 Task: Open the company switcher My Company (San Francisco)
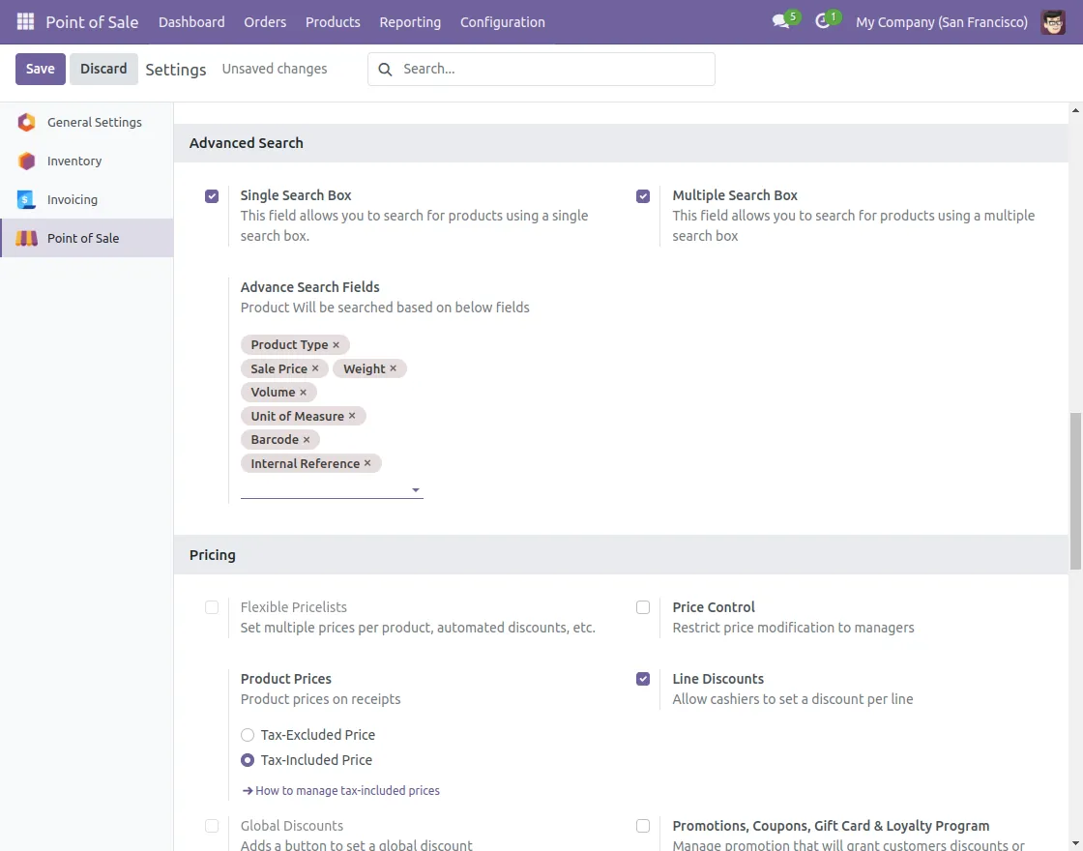coord(941,21)
